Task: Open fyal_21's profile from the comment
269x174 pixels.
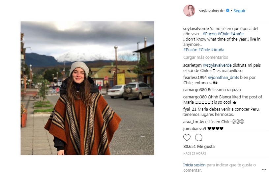Action: point(190,109)
